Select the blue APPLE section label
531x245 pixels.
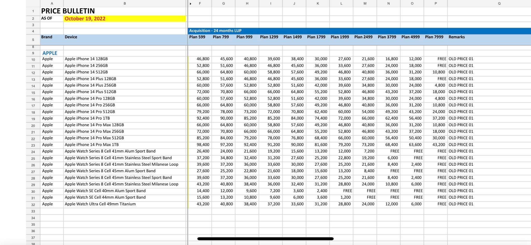[x=50, y=53]
